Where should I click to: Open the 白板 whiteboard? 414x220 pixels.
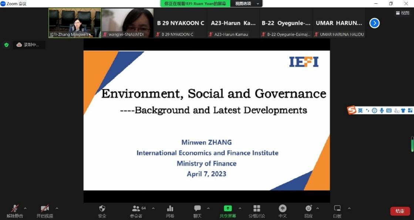click(337, 209)
